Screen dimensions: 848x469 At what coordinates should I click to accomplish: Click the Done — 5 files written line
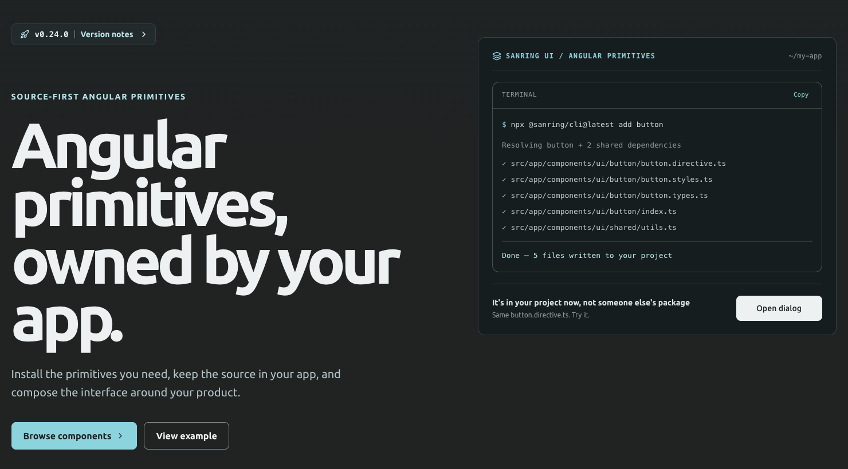click(x=587, y=256)
